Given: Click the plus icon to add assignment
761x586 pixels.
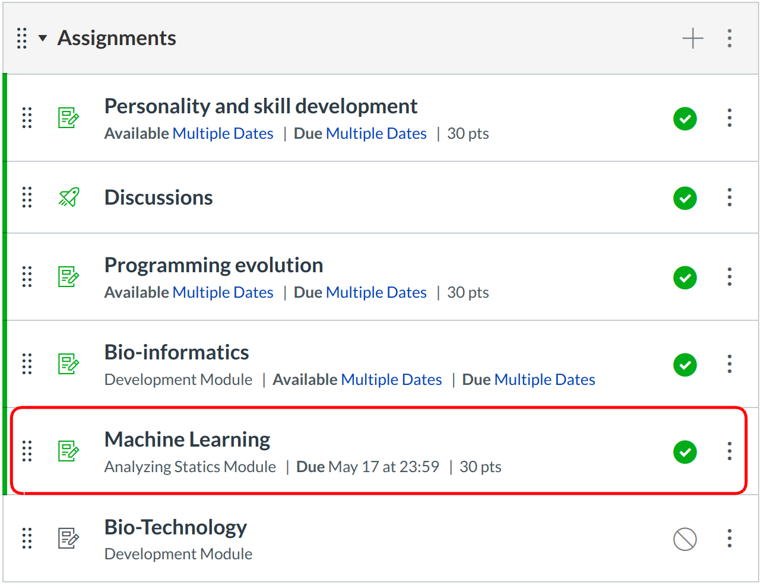Looking at the screenshot, I should 692,39.
